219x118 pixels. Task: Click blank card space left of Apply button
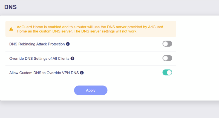pos(41,90)
